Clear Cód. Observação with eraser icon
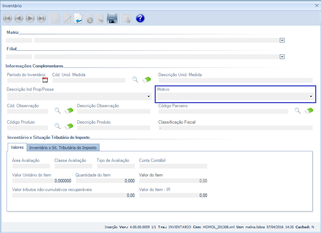Viewport: 321px width, 233px height. coord(69,111)
